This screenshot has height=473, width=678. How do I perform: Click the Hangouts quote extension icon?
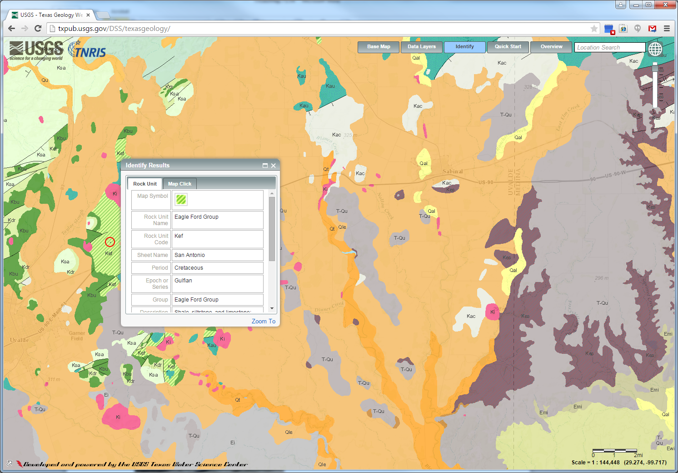coord(638,29)
